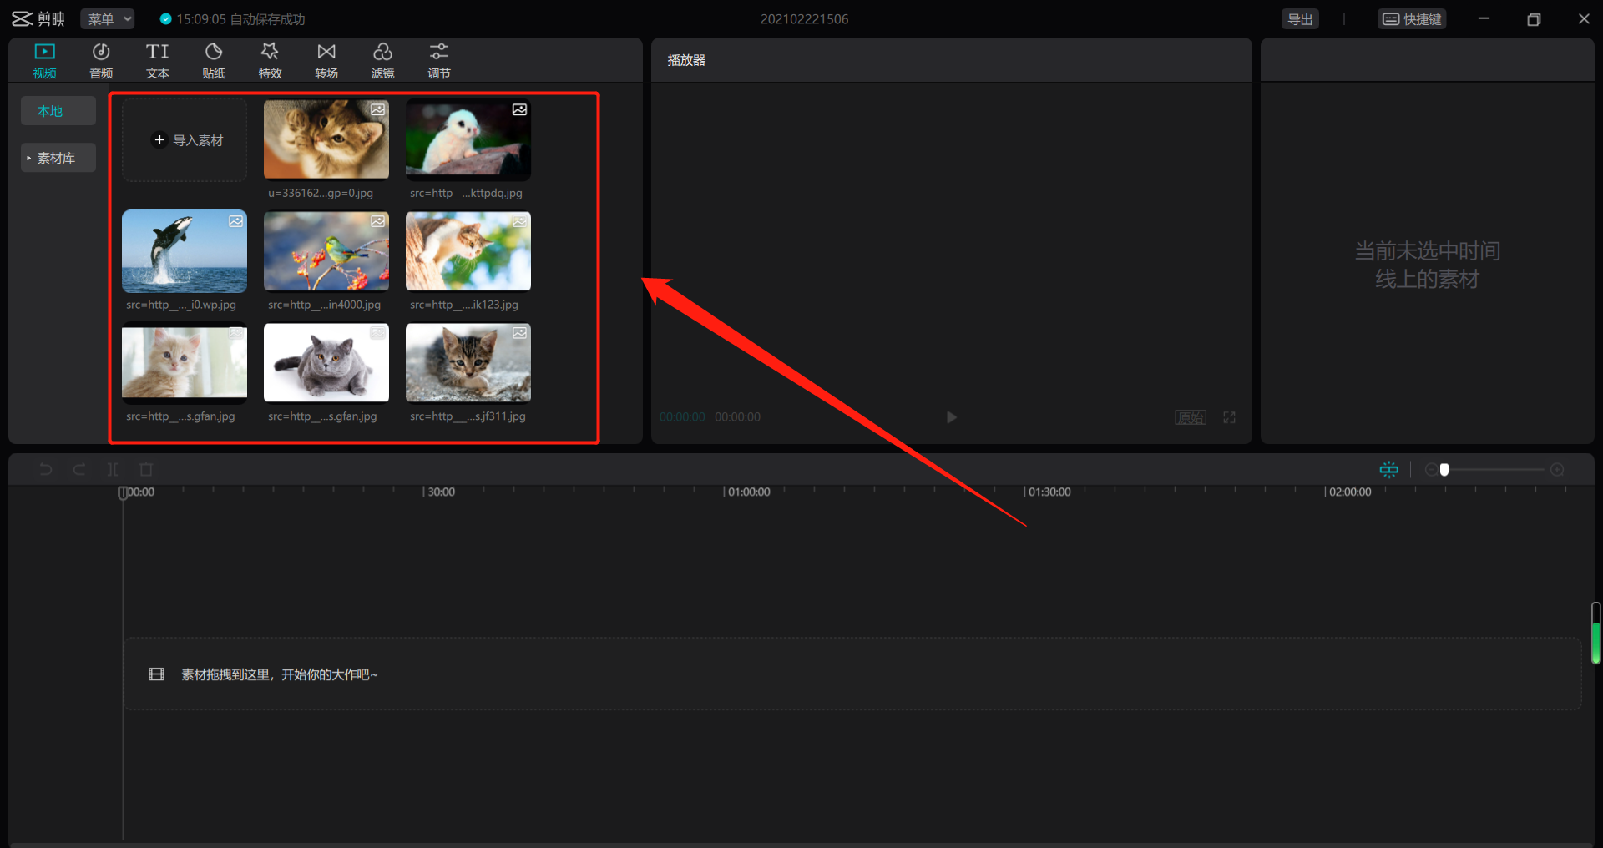The width and height of the screenshot is (1603, 848).
Task: Click the filename src=http_...kttpdq.jpg label
Action: coord(466,193)
